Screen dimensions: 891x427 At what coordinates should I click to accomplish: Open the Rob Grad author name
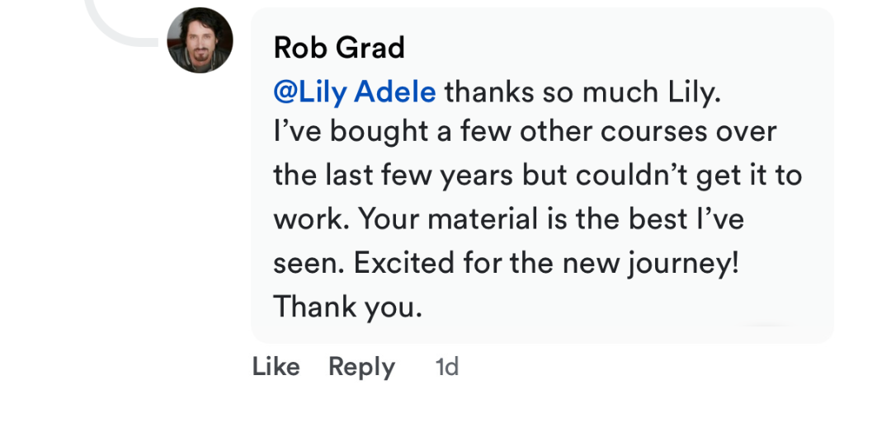point(339,48)
